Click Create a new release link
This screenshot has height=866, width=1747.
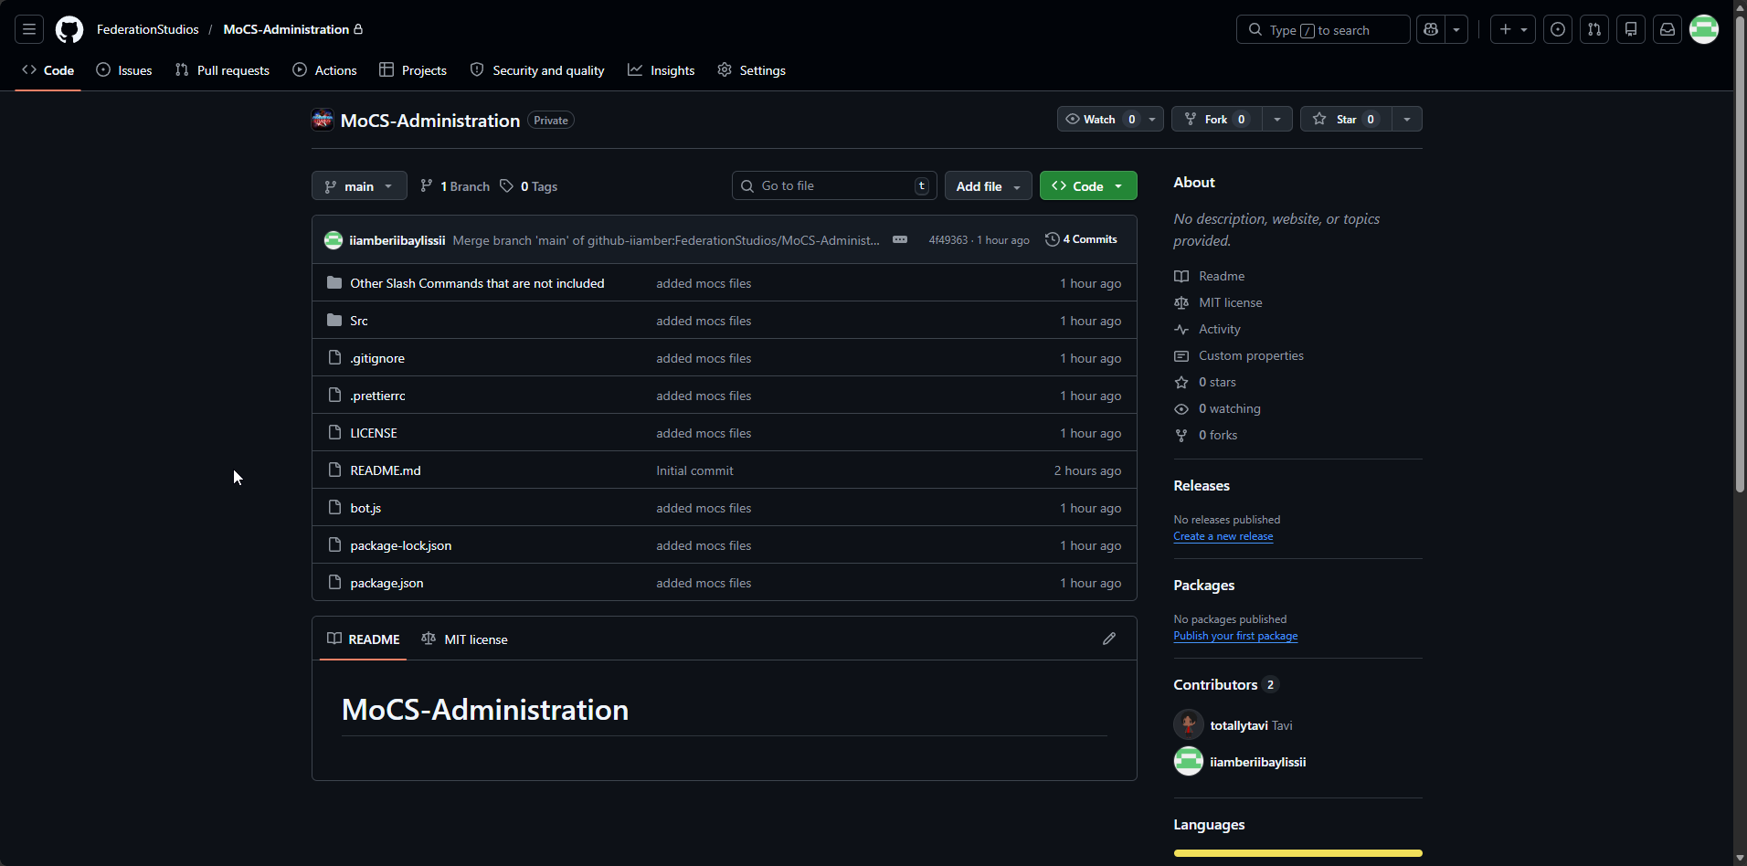tap(1223, 536)
